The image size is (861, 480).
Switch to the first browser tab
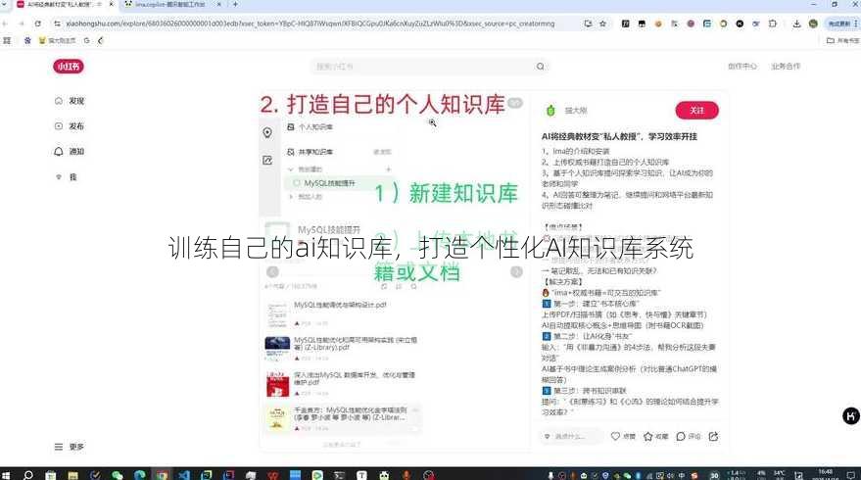coord(60,4)
